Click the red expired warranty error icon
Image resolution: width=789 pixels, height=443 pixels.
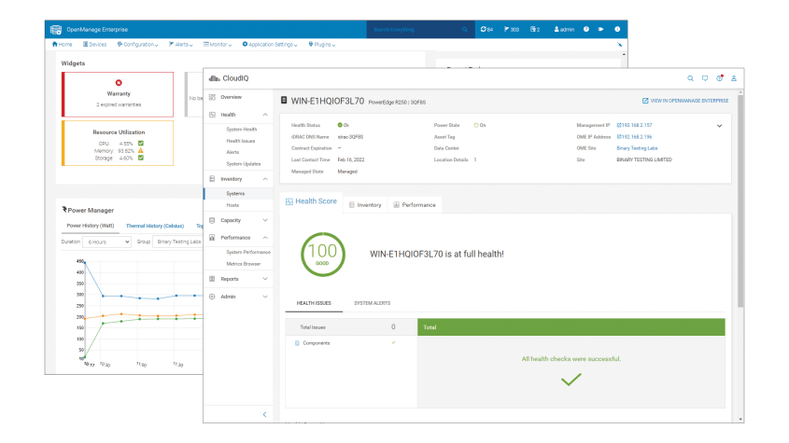[119, 82]
